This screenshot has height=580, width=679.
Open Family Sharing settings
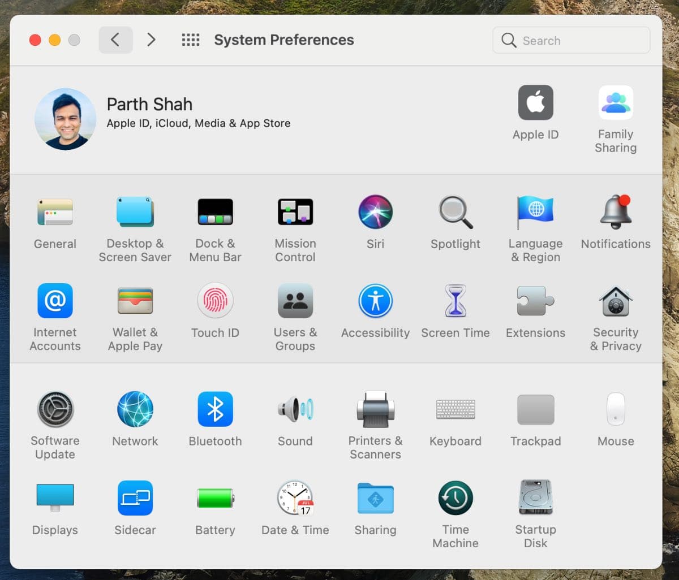[616, 103]
